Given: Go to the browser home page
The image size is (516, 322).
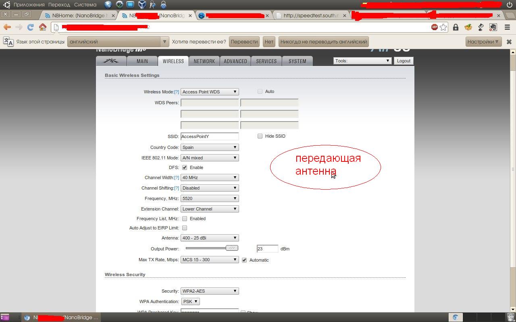Looking at the screenshot, I should pos(42,27).
